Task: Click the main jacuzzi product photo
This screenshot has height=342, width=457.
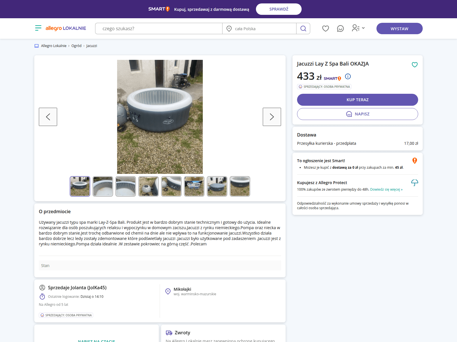Action: [x=160, y=117]
